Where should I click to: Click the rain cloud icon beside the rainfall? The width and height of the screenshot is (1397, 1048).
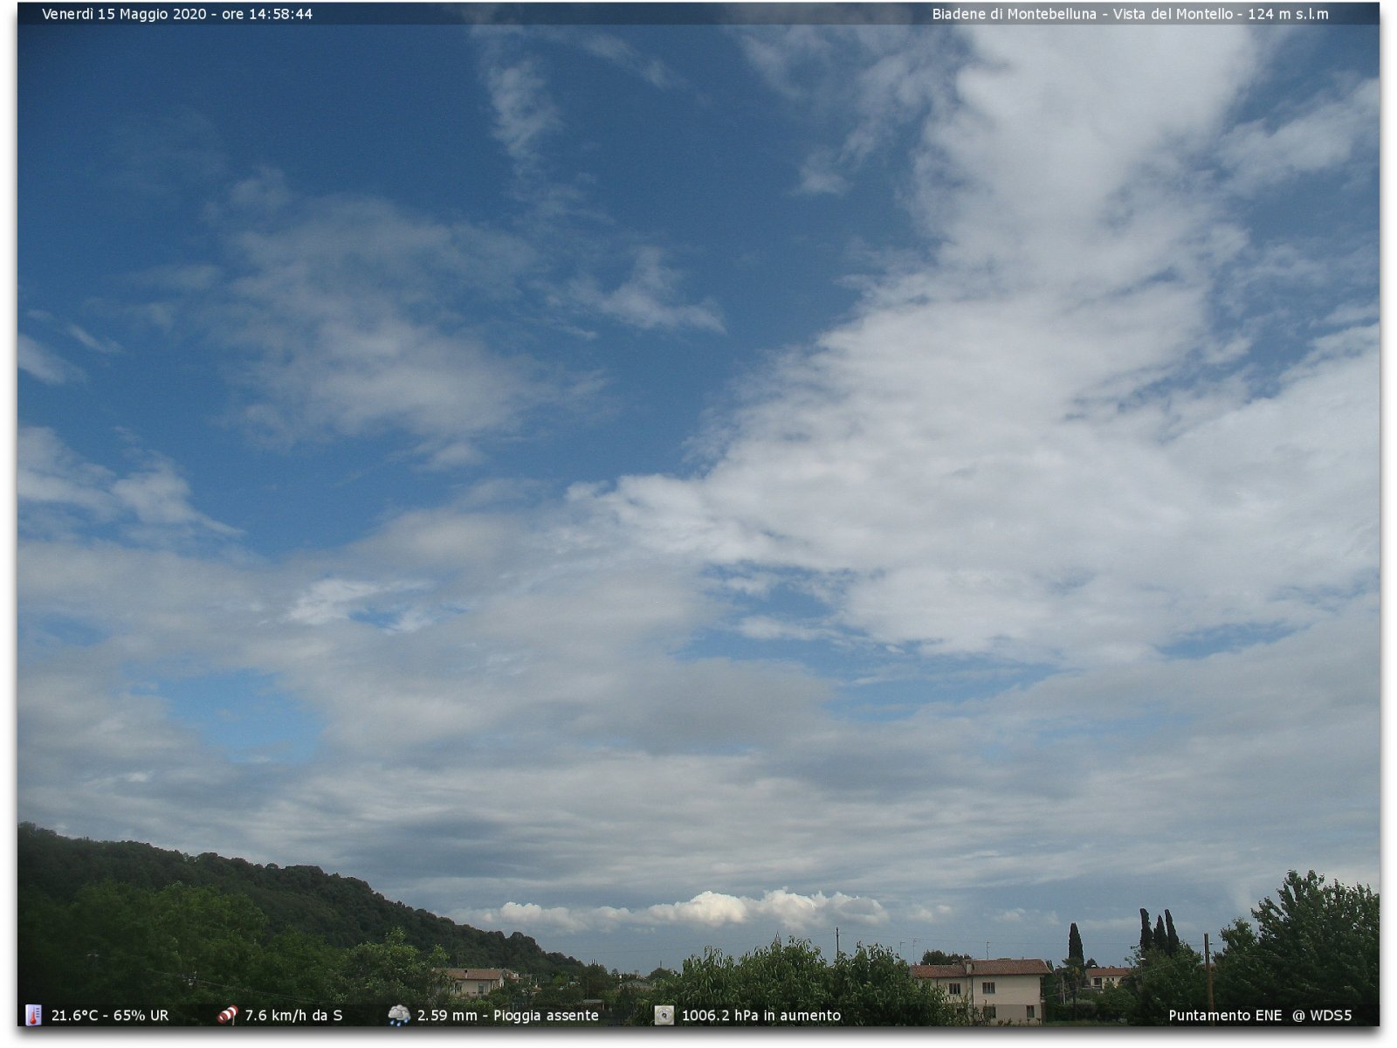pos(399,1015)
